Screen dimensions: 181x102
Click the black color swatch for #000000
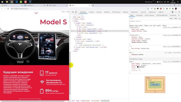pos(138,67)
